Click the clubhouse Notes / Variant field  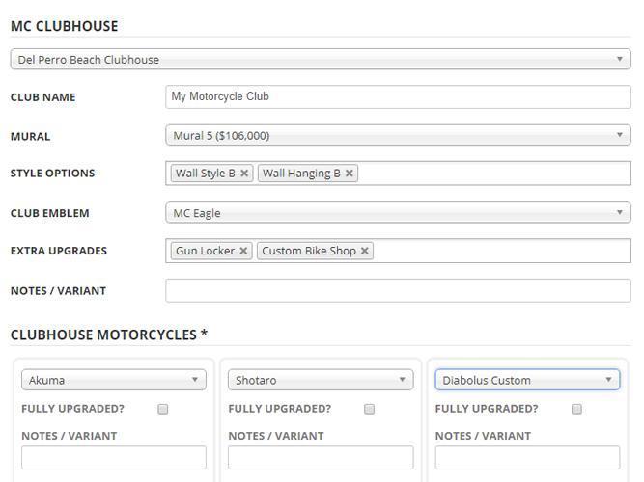click(398, 290)
